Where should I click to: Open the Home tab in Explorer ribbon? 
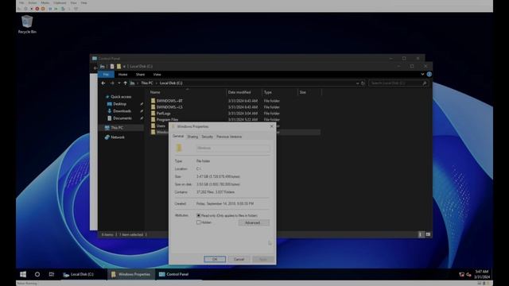[122, 75]
